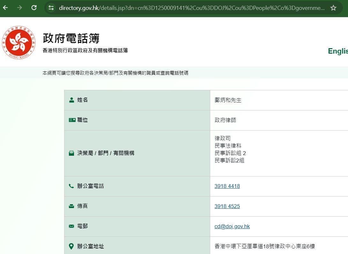The image size is (348, 254).
Task: Click the 職位 row label
Action: coord(82,120)
